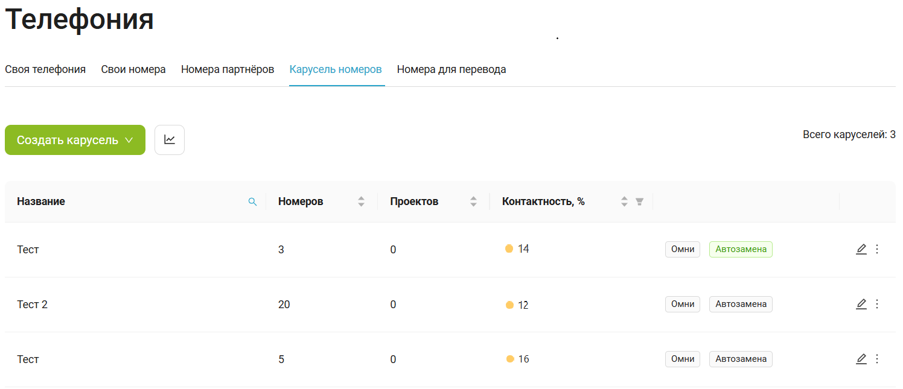Open more options for 5-number carousel
The image size is (903, 389).
click(x=877, y=359)
